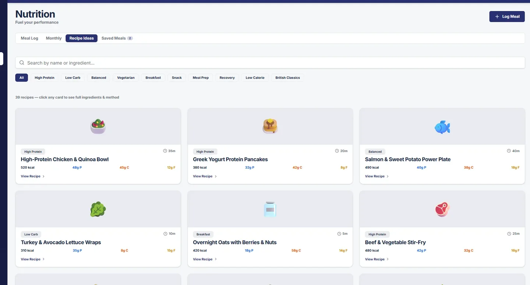Viewport: 530px width, 285px height.
Task: Open the Monthly tab
Action: (54, 38)
